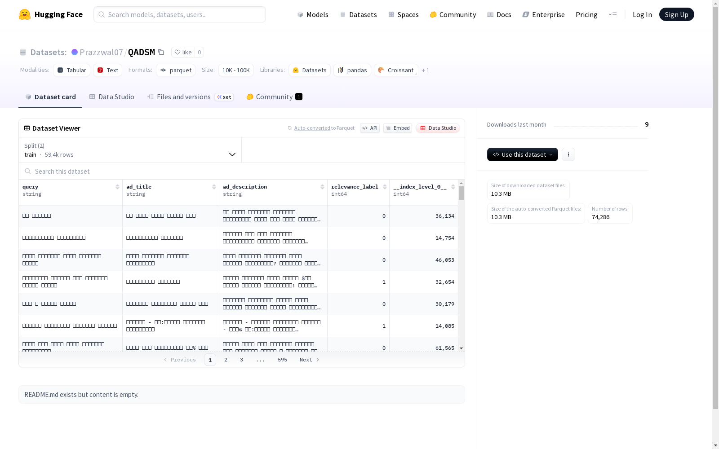Click the table's vertical scrollbar thumb
Screen dimensions: 719x449
click(461, 193)
